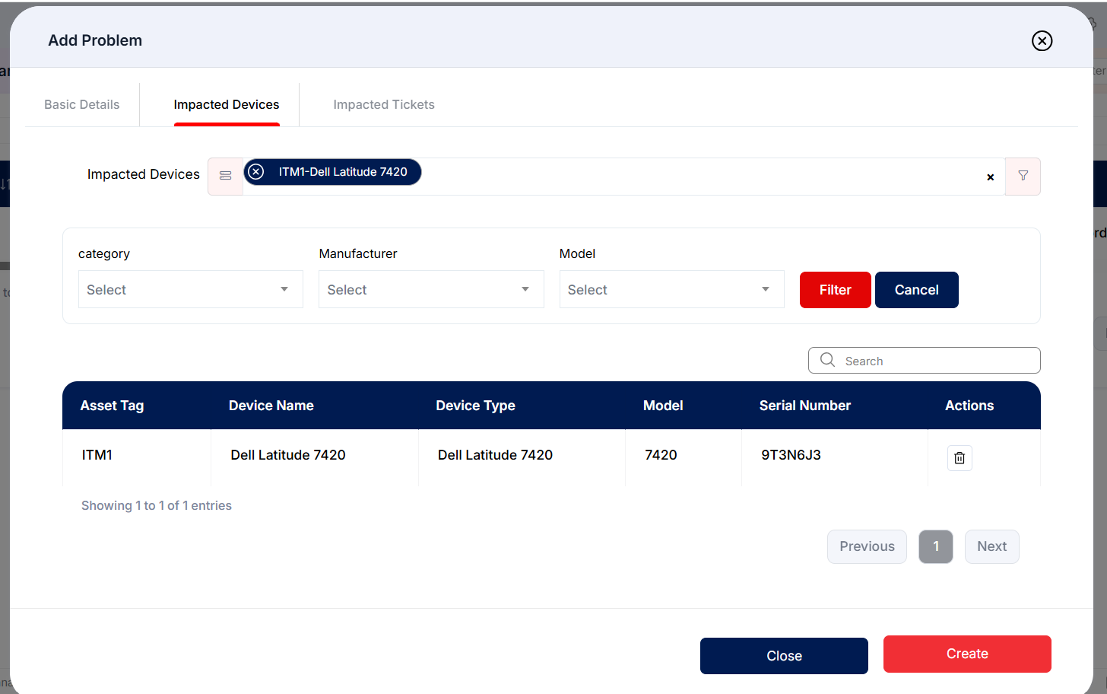Switch to the Basic Details tab
The height and width of the screenshot is (694, 1107).
pos(82,104)
